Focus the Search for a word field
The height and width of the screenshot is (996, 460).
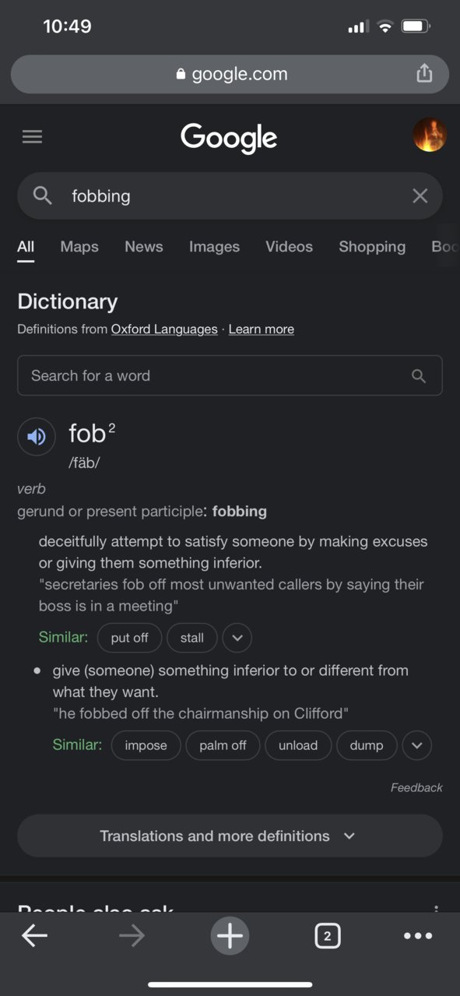pyautogui.click(x=230, y=375)
